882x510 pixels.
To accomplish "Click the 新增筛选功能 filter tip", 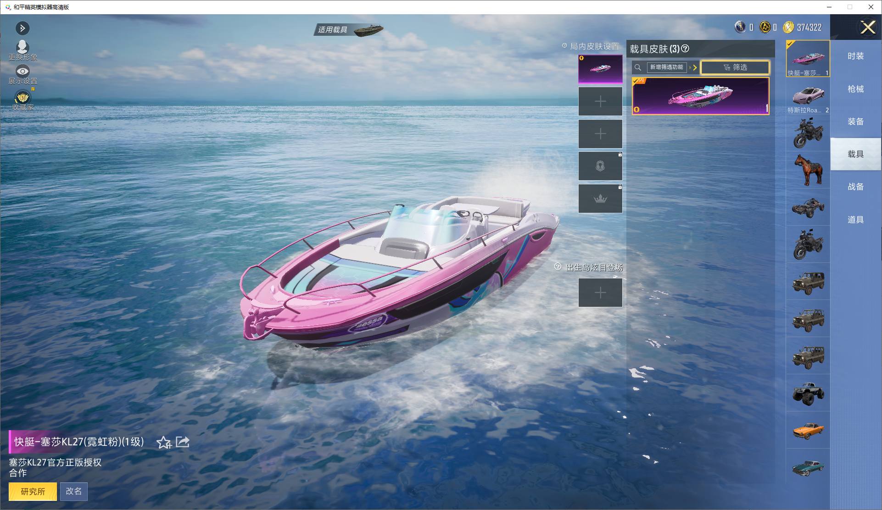I will [x=667, y=67].
